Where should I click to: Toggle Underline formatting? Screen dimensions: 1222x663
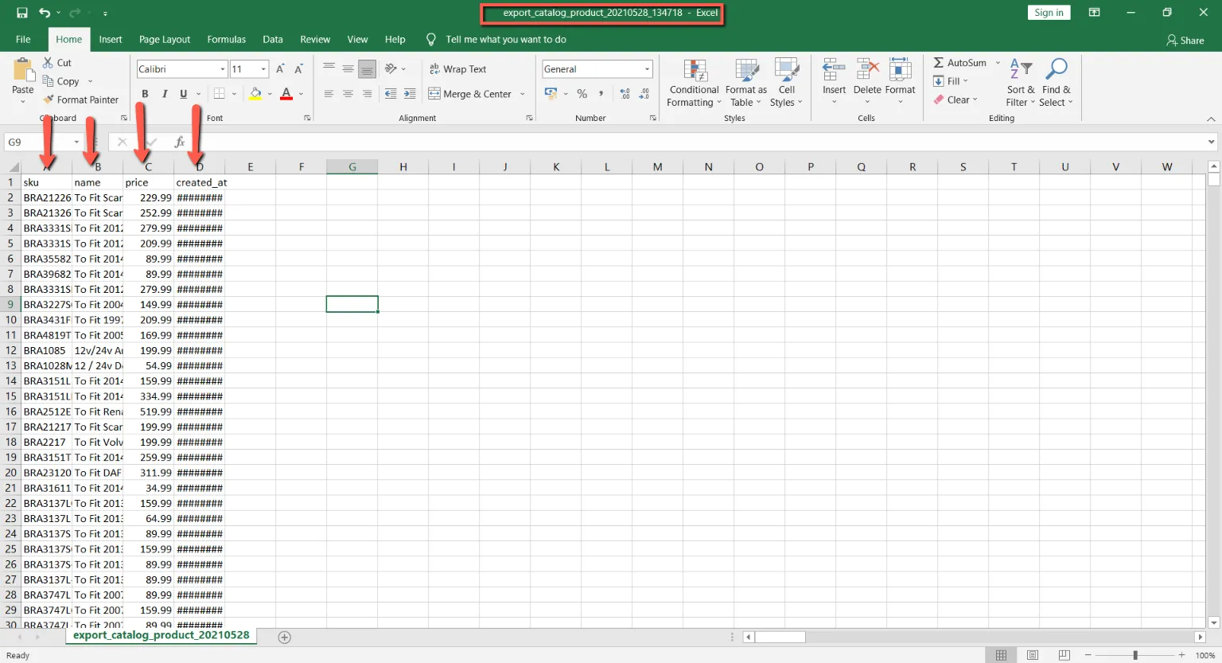pos(184,94)
